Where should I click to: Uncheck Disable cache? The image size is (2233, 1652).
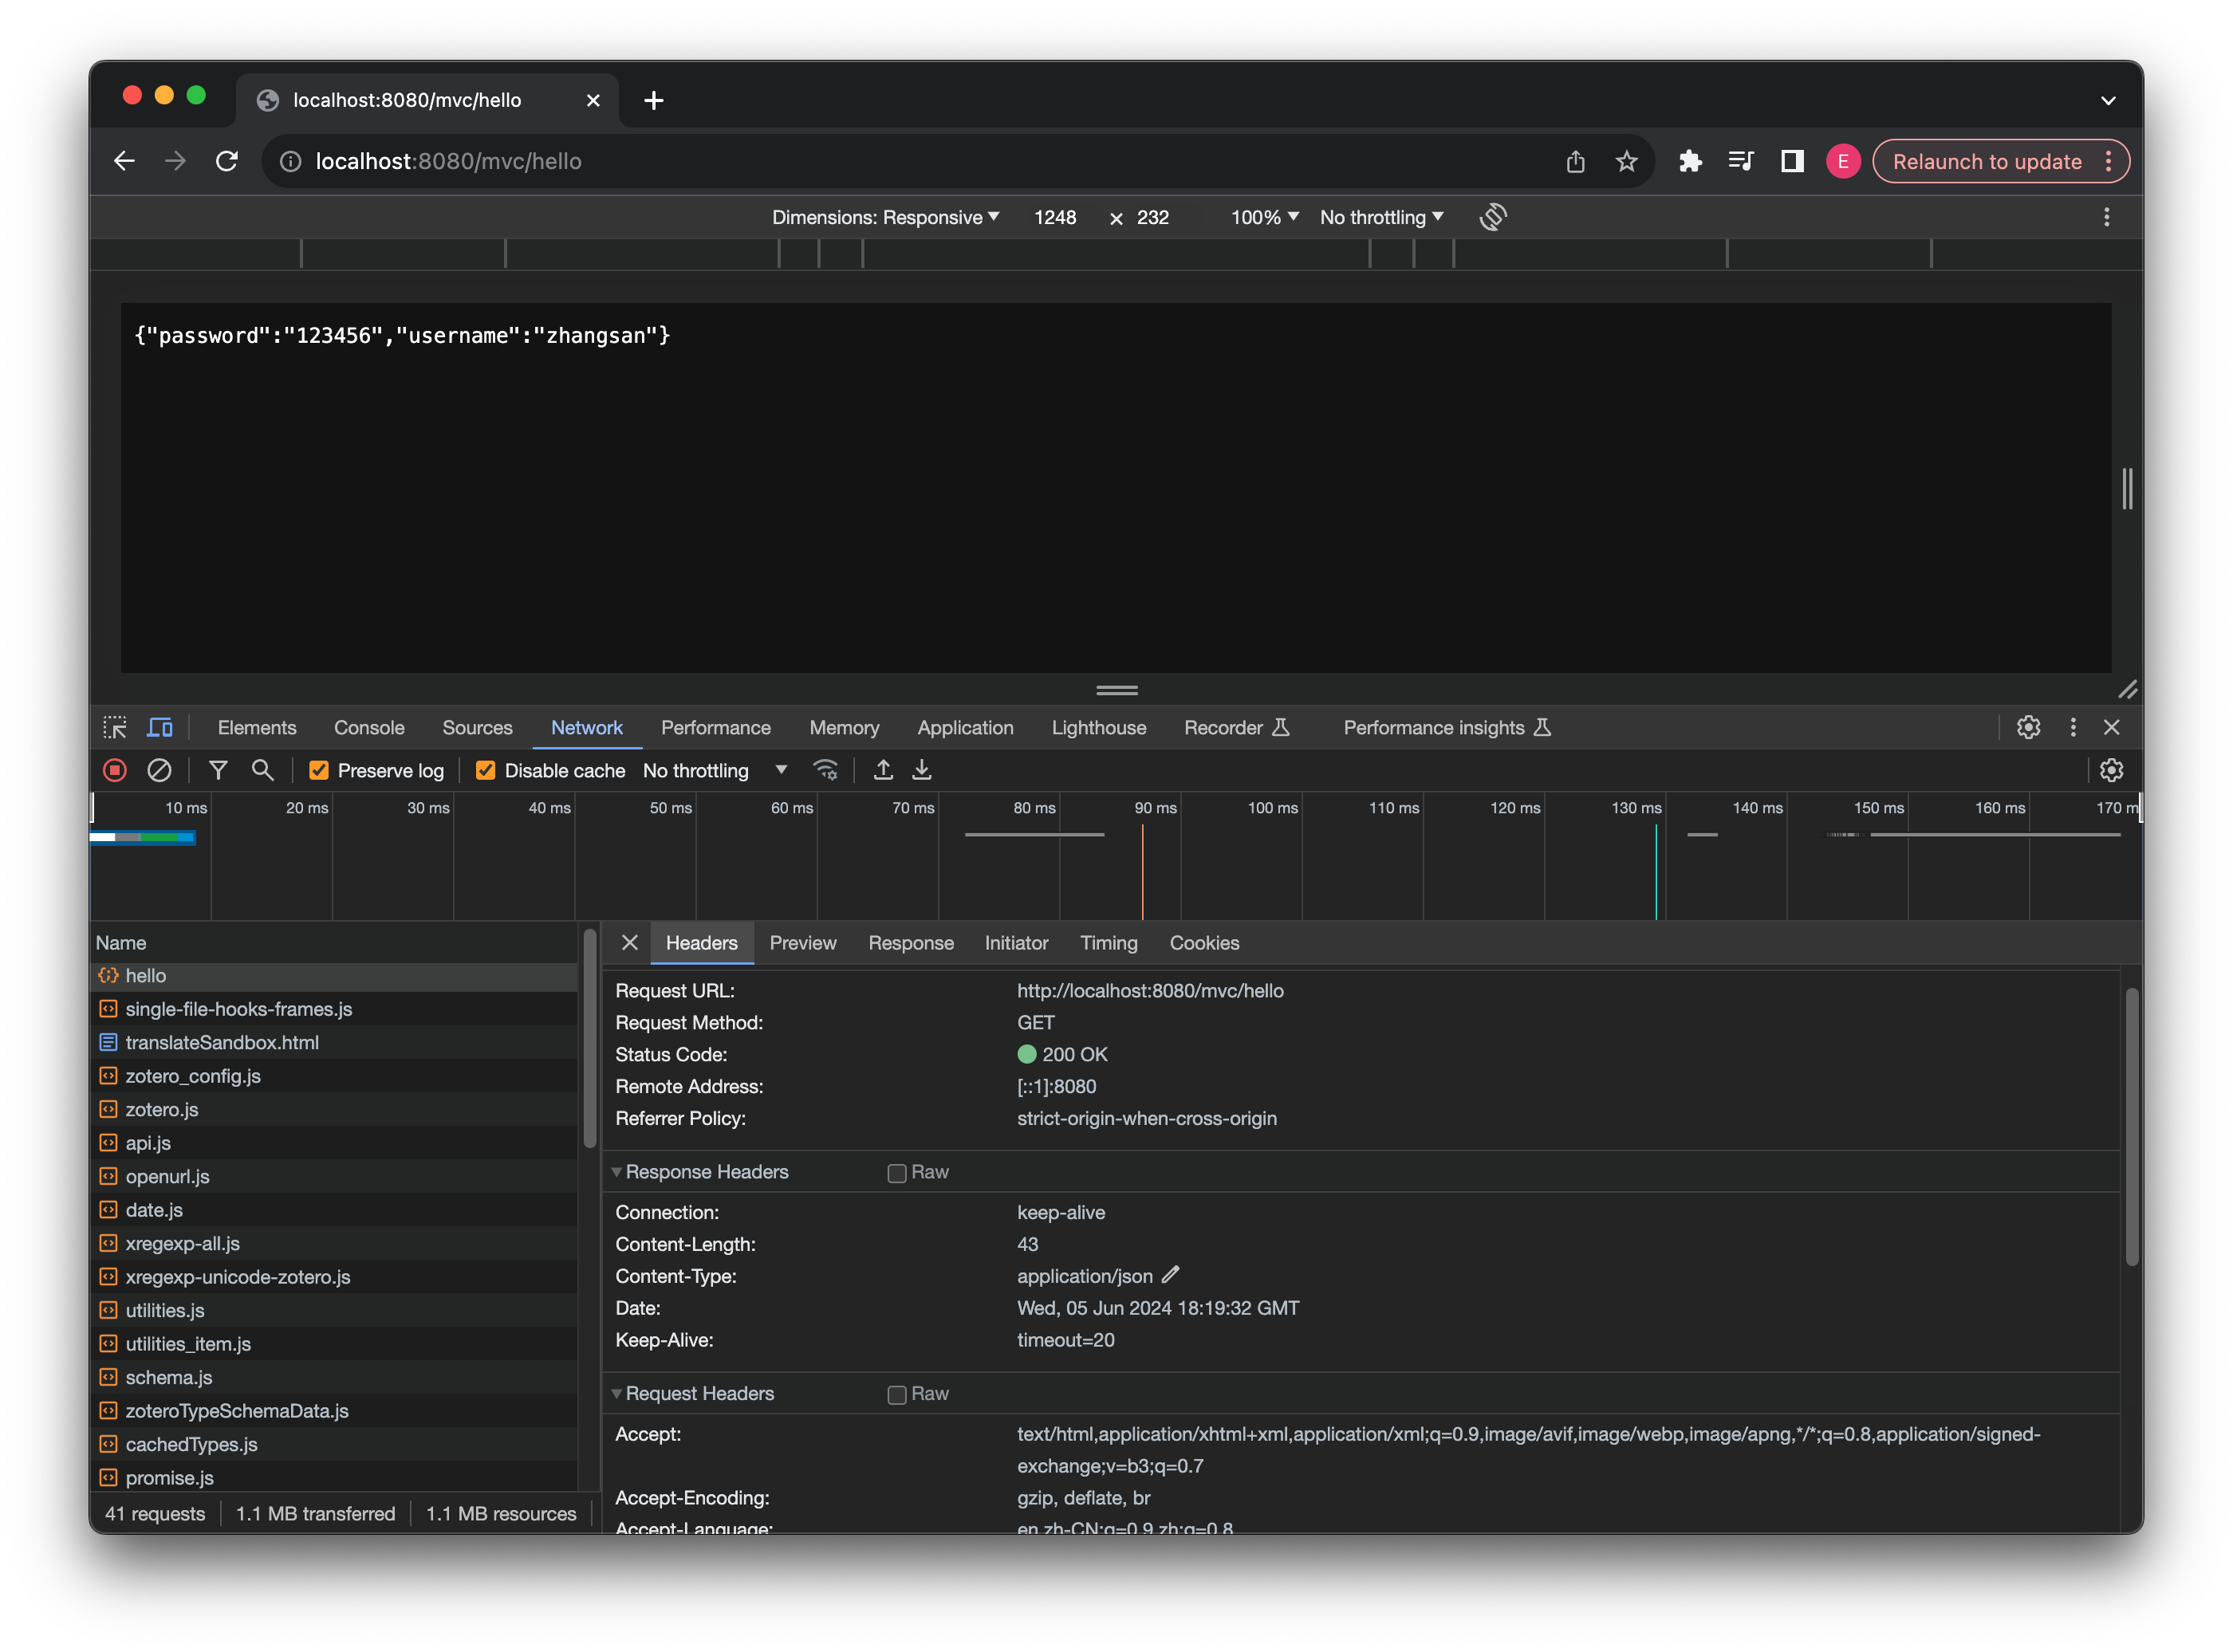(486, 770)
